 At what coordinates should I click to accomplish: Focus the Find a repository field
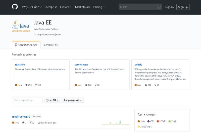(x=27, y=100)
